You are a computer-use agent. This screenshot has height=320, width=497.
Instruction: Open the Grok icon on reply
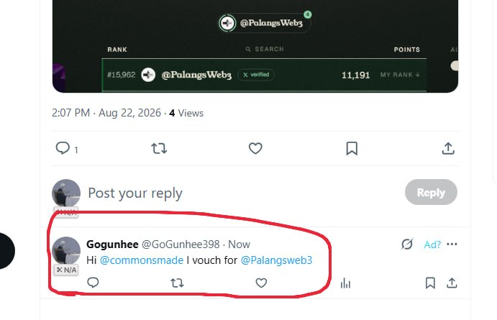(407, 244)
